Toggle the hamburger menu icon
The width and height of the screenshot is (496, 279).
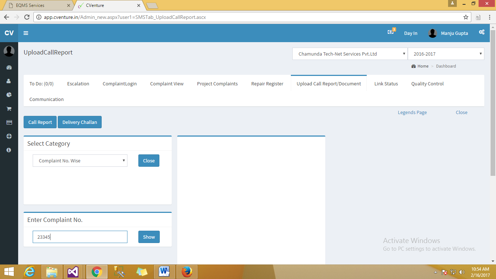pos(26,33)
